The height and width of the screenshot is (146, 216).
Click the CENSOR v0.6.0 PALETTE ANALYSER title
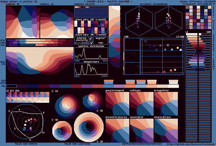108,1
